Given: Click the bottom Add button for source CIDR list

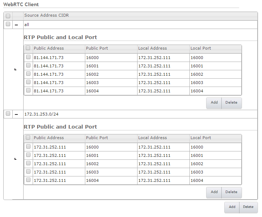Looking at the screenshot, I should (x=232, y=207).
